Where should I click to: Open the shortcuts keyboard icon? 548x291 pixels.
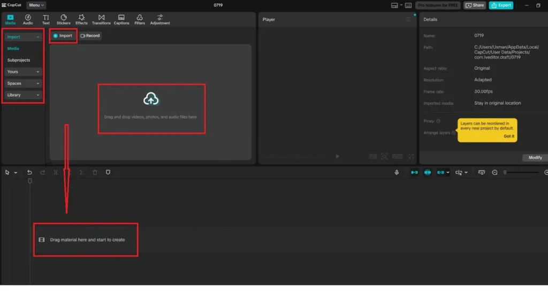[x=408, y=5]
